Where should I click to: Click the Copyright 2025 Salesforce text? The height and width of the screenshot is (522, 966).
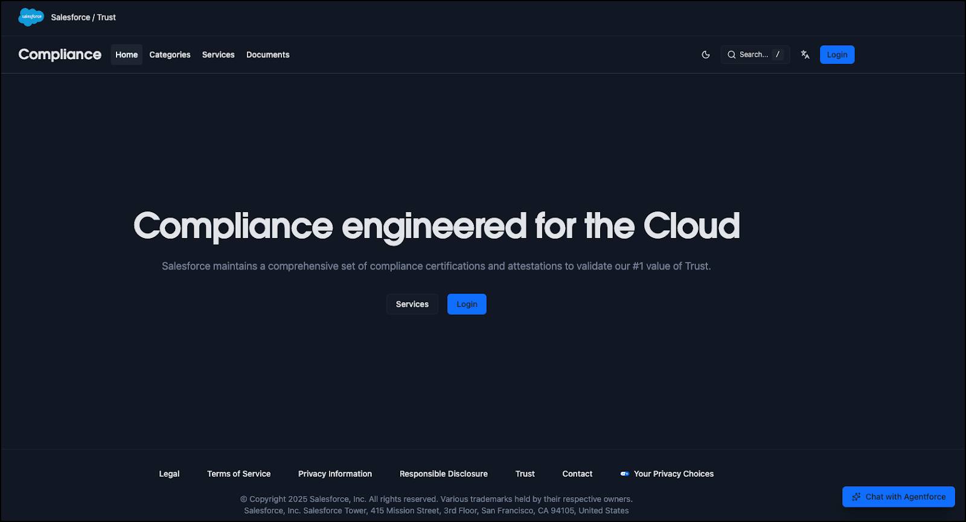pyautogui.click(x=437, y=499)
